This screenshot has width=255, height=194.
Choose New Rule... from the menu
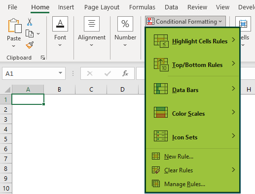[x=192, y=156]
